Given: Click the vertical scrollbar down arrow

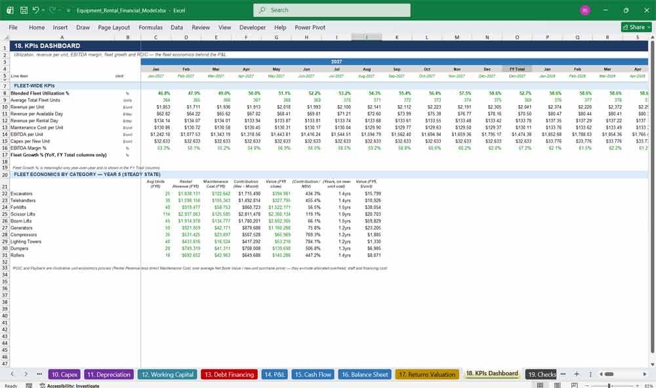Looking at the screenshot, I should tap(652, 364).
